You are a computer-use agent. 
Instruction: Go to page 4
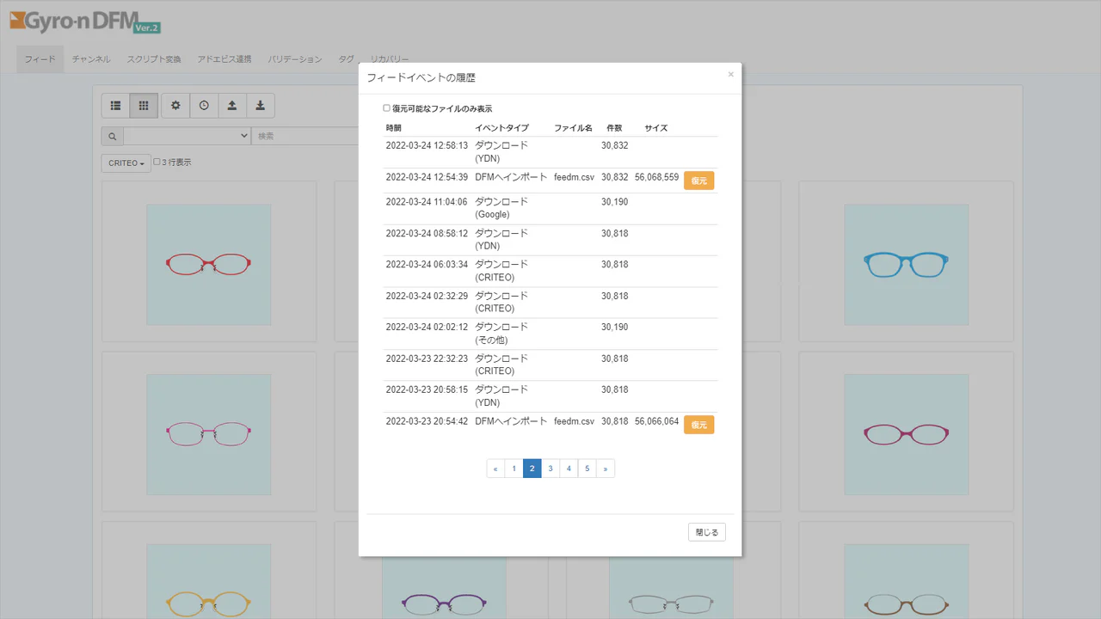tap(569, 469)
